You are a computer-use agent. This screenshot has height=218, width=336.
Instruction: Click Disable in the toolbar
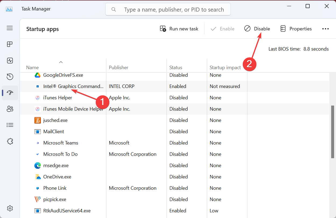pyautogui.click(x=257, y=29)
